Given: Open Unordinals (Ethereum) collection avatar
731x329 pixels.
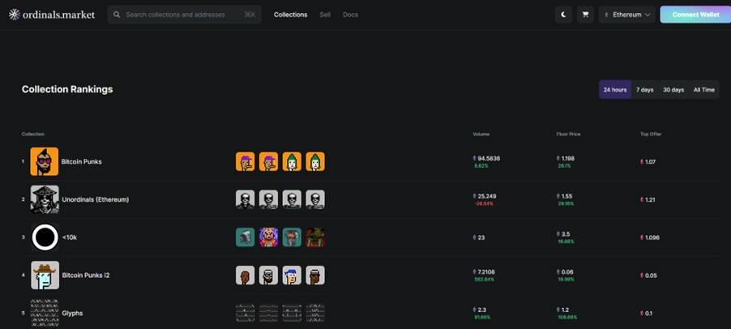Looking at the screenshot, I should click(45, 199).
